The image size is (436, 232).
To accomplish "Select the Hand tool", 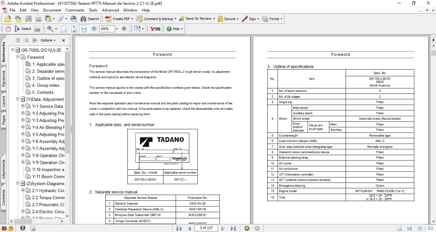I will (x=8, y=29).
